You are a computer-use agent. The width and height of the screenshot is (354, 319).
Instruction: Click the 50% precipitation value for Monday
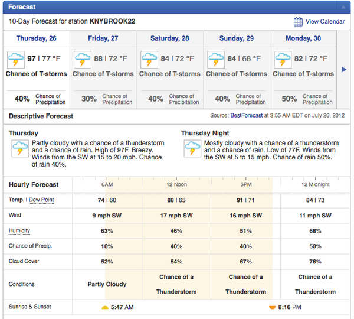pos(289,99)
